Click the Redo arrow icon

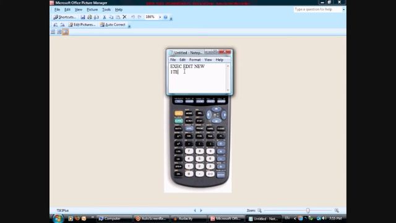click(x=139, y=17)
